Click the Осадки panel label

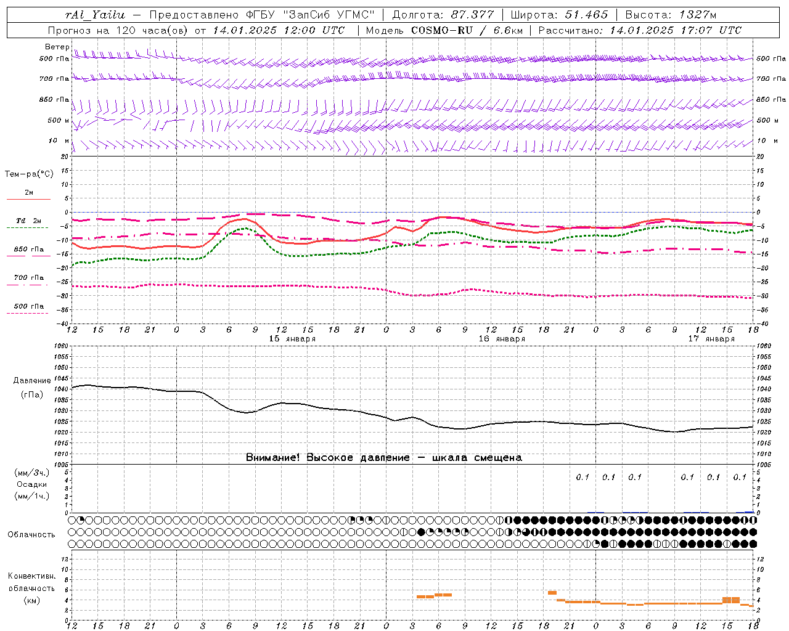click(x=32, y=484)
